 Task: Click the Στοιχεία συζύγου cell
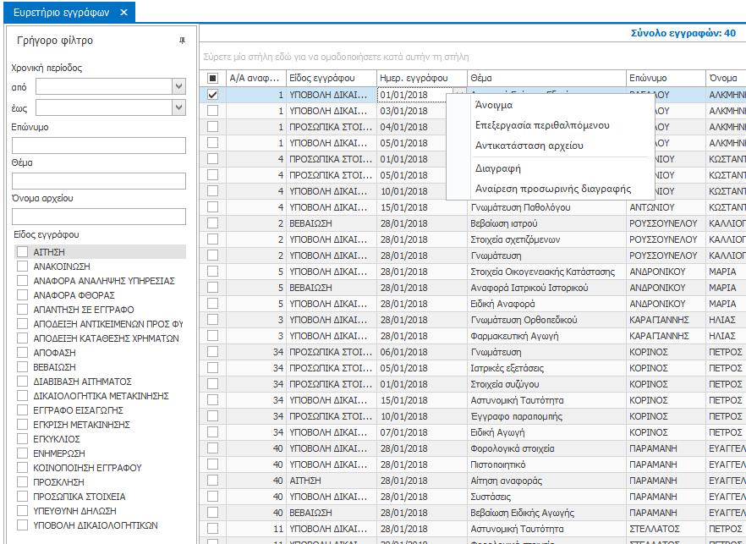click(x=546, y=384)
